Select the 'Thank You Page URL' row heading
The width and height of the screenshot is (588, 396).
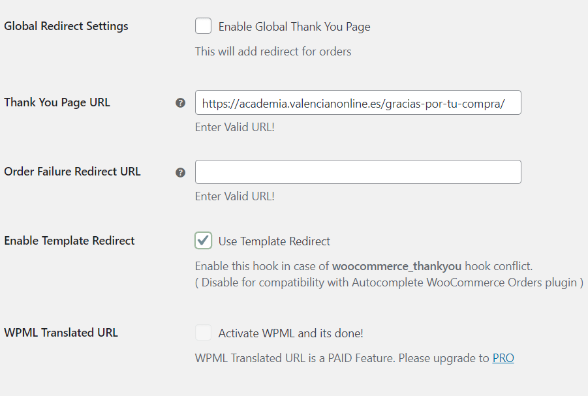tap(57, 102)
